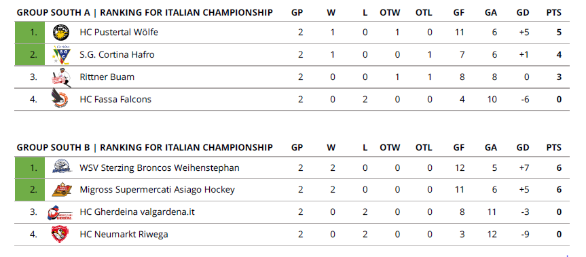Click the HC Pustertal Wölfe team logo
Image resolution: width=586 pixels, height=257 pixels.
pyautogui.click(x=60, y=33)
